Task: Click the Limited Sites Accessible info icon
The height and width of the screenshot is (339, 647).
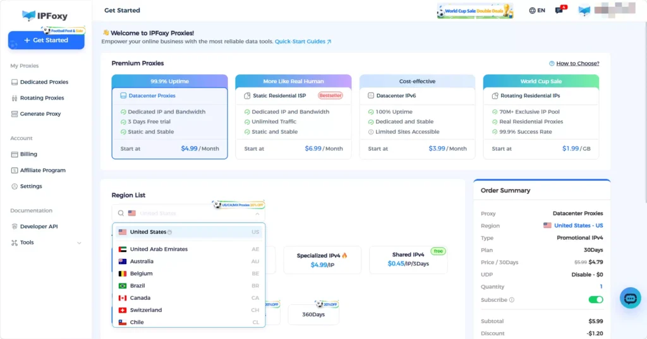Action: [370, 132]
